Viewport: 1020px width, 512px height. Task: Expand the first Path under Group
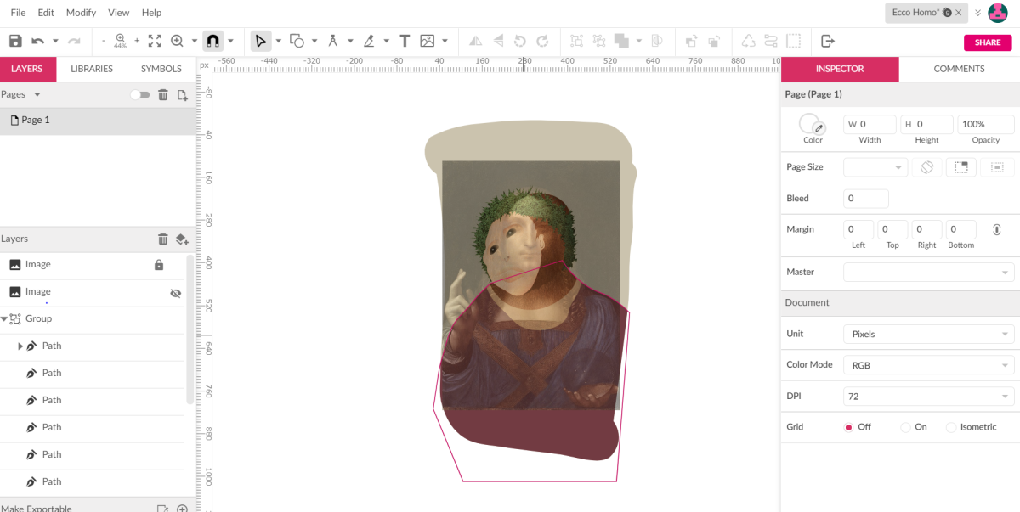pos(20,346)
